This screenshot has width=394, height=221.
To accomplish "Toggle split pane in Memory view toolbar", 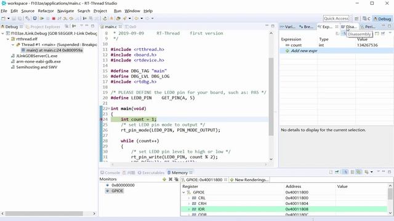I will 352,172.
